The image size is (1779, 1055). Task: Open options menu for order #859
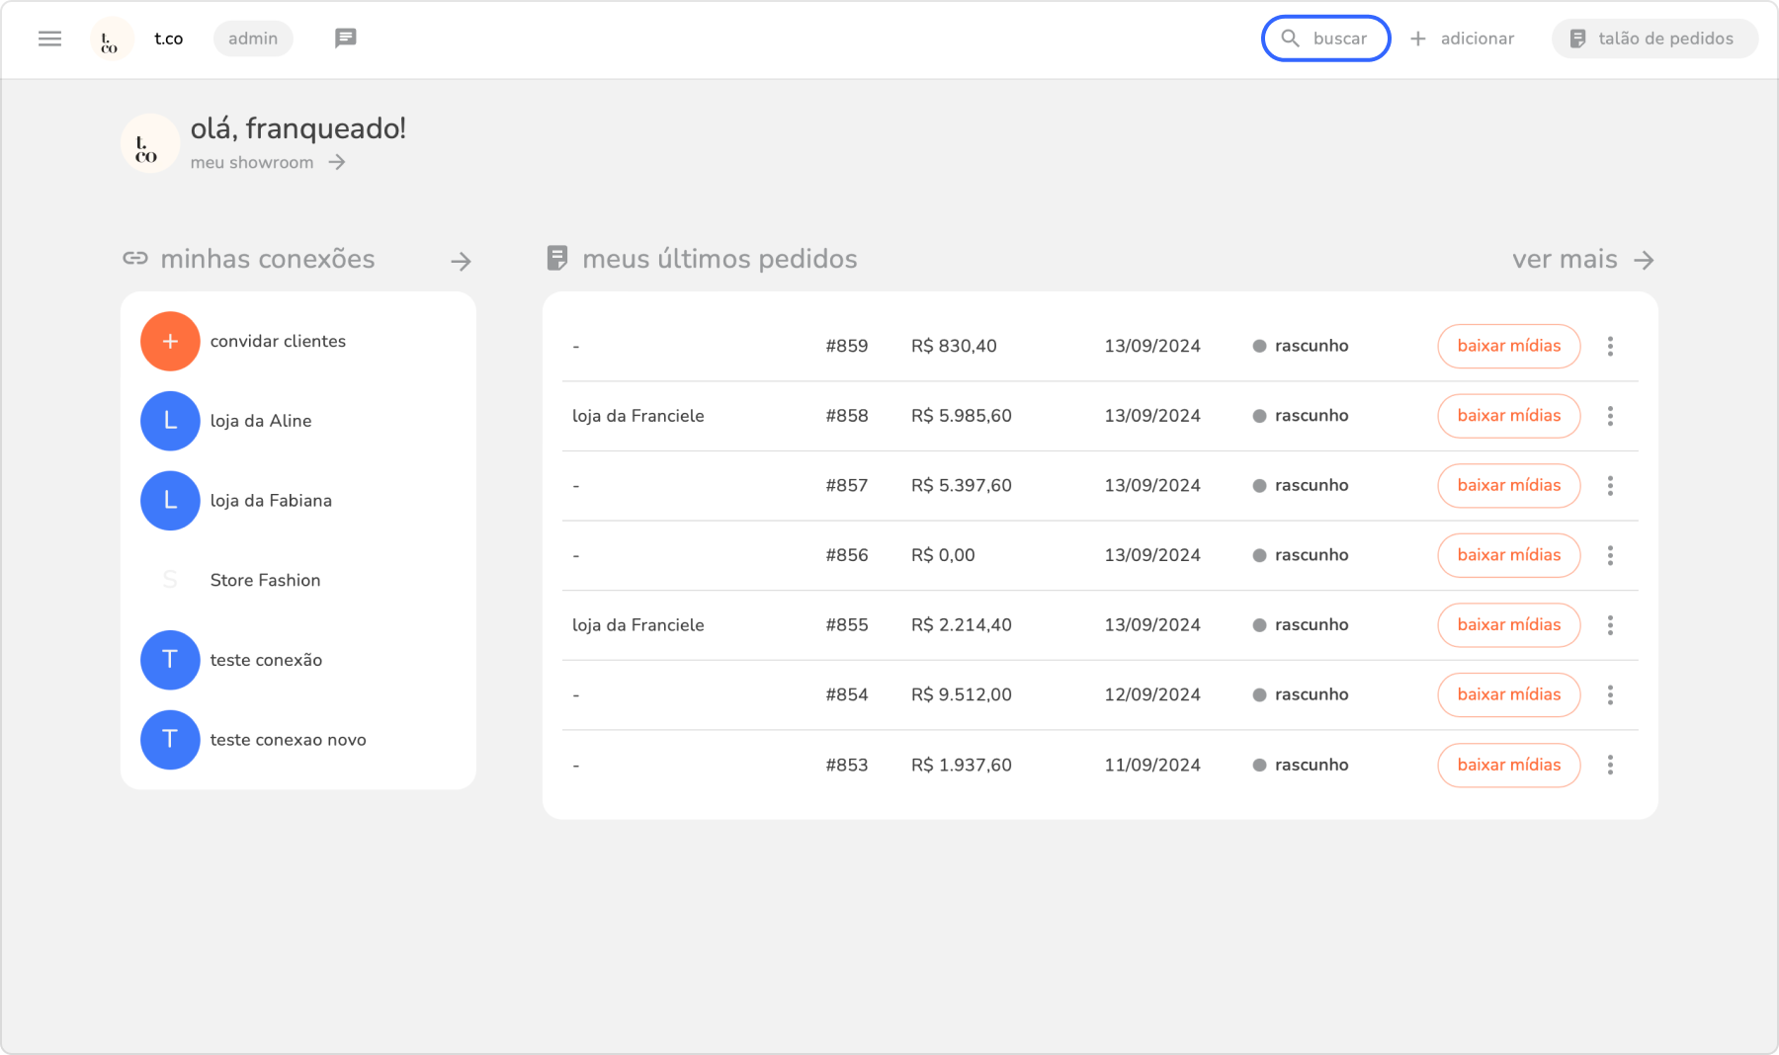tap(1610, 347)
